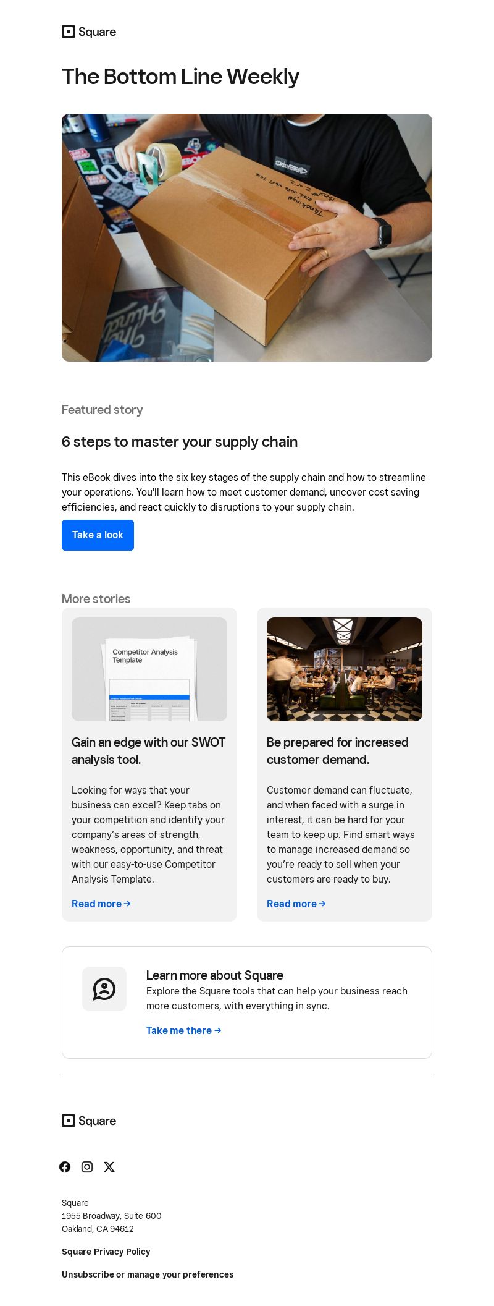Click 'Be prepared for increased customer demand' heading

click(x=338, y=751)
